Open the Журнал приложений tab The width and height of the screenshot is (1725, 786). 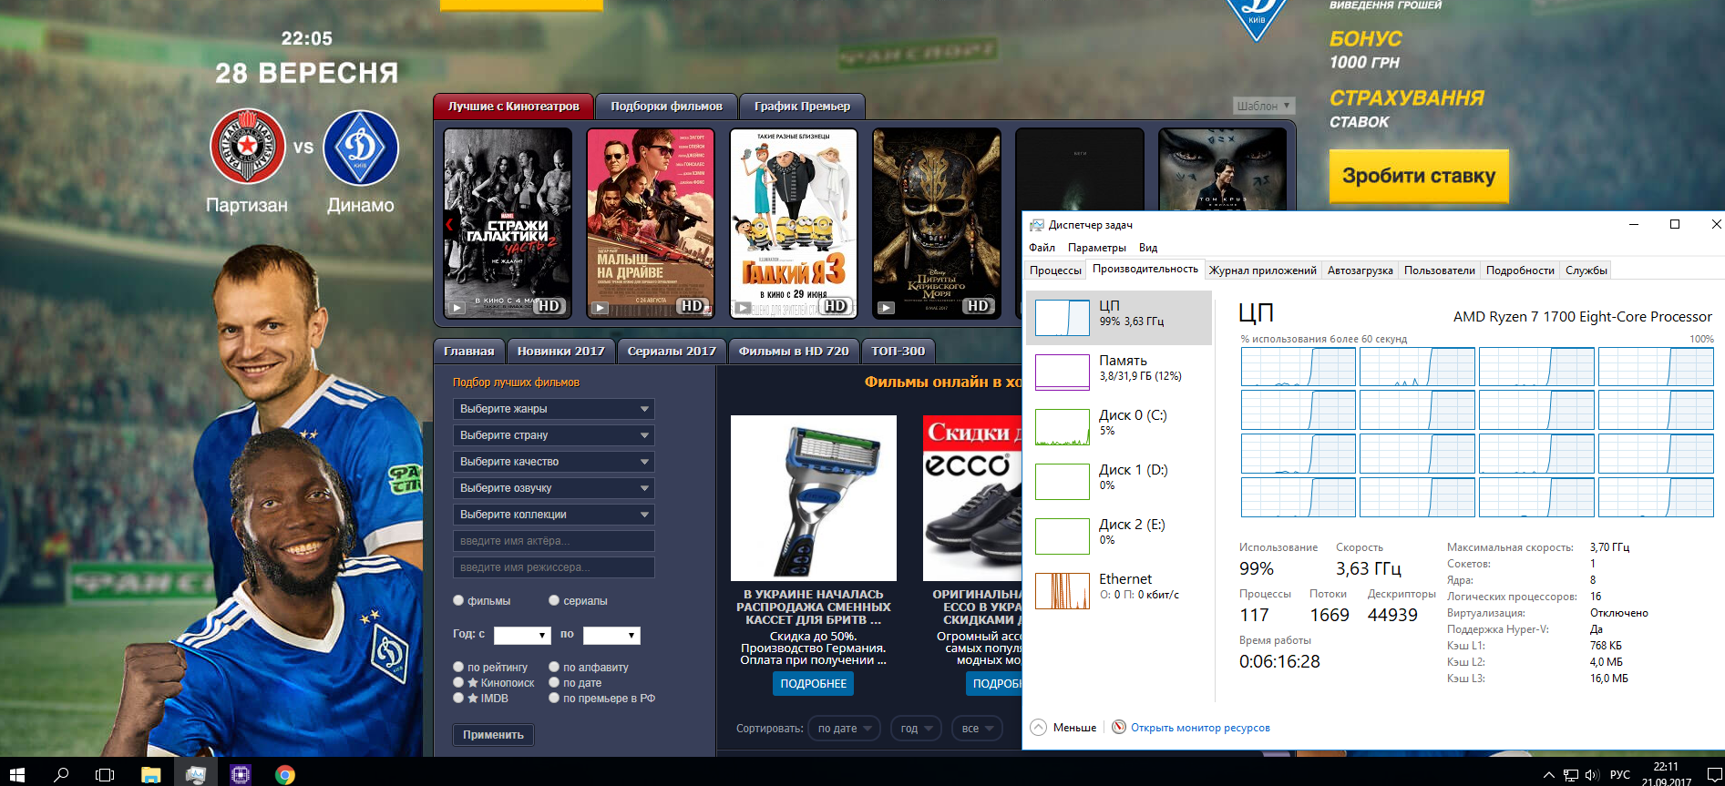pyautogui.click(x=1263, y=271)
